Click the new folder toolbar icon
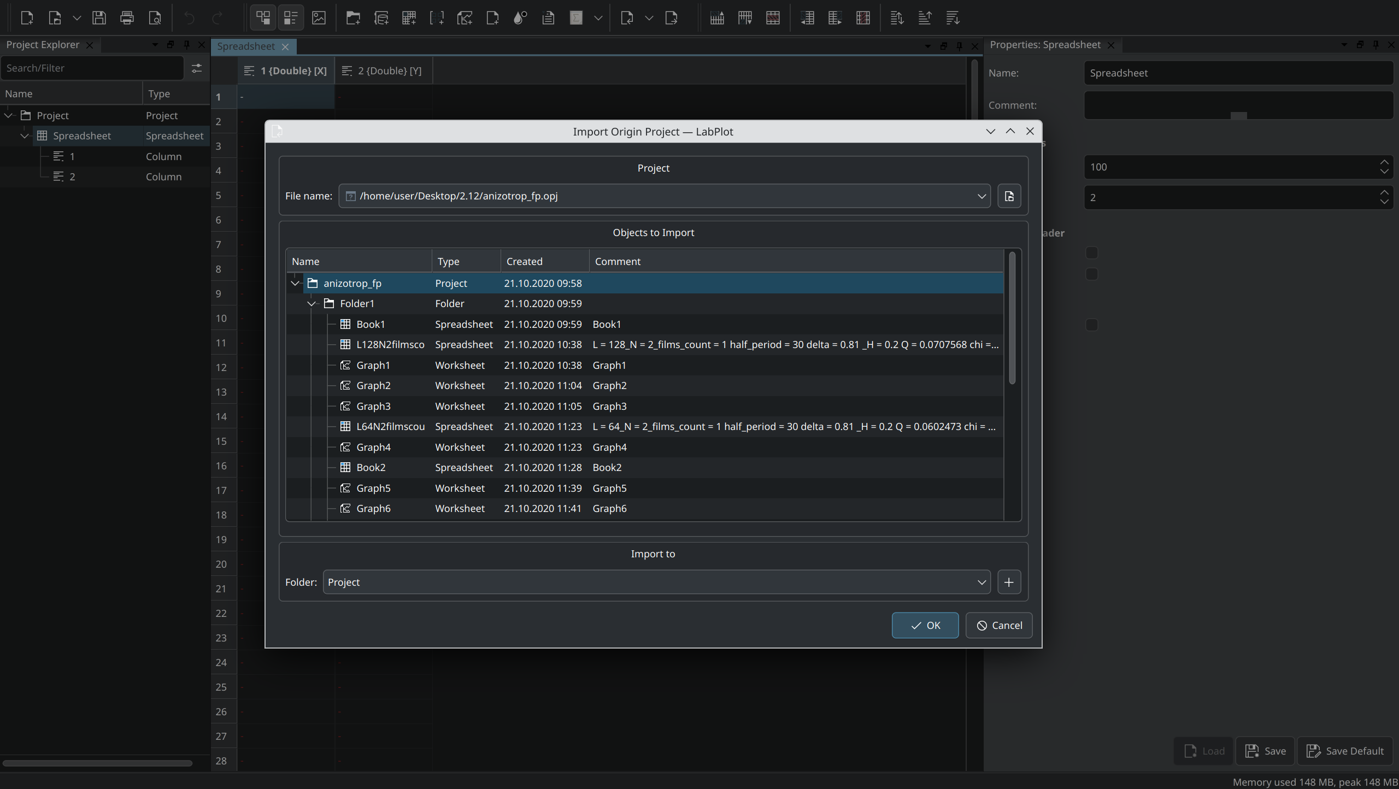 pyautogui.click(x=353, y=18)
